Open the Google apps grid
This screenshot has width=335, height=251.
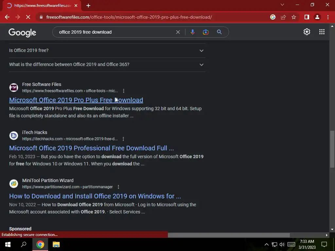pyautogui.click(x=322, y=32)
